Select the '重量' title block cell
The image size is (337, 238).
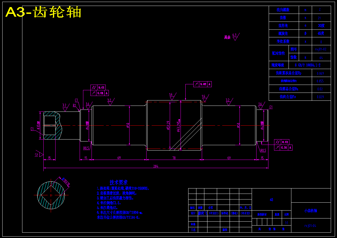(x=277, y=215)
